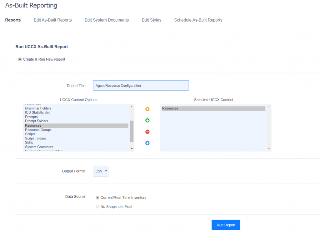The width and height of the screenshot is (320, 233).
Task: Select Resource Groups option
Action: point(77,130)
